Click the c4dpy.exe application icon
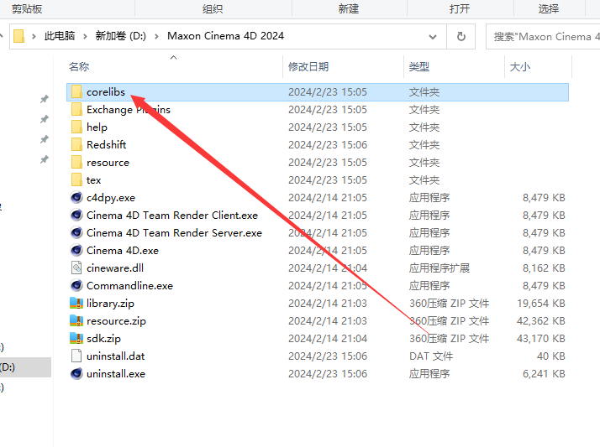Image resolution: width=600 pixels, height=447 pixels. [x=76, y=197]
